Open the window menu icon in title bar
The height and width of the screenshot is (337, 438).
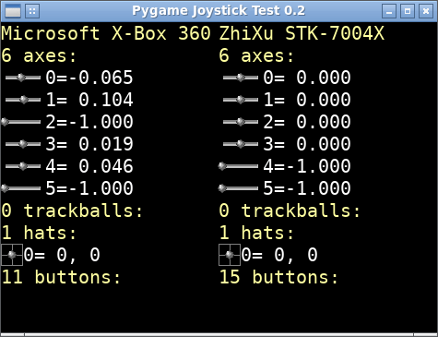click(x=13, y=11)
